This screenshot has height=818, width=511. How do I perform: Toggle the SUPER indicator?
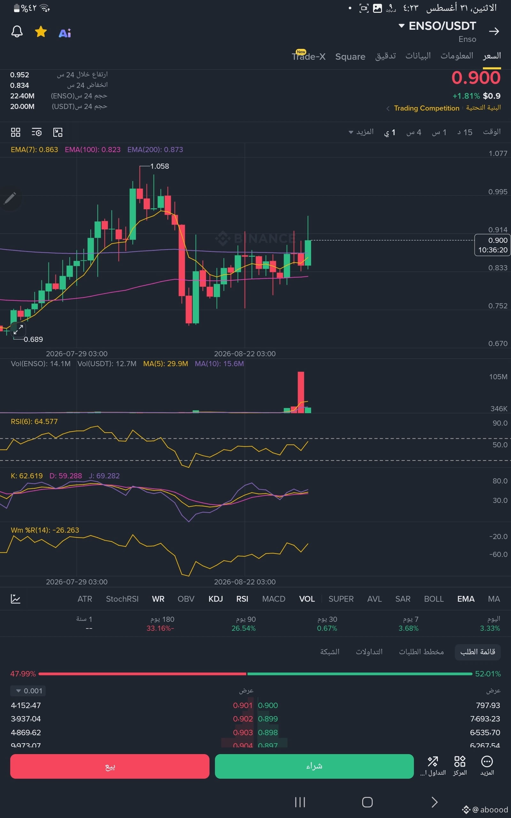[x=341, y=599]
